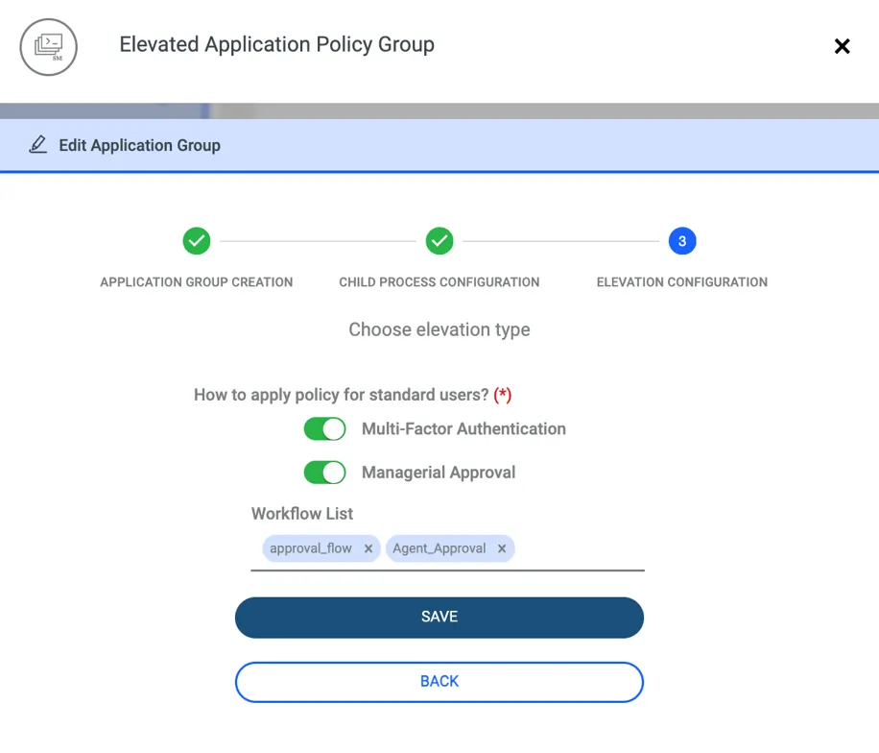Image resolution: width=879 pixels, height=753 pixels.
Task: Remove Agent_Approval chip from Workflow List
Action: pos(502,548)
